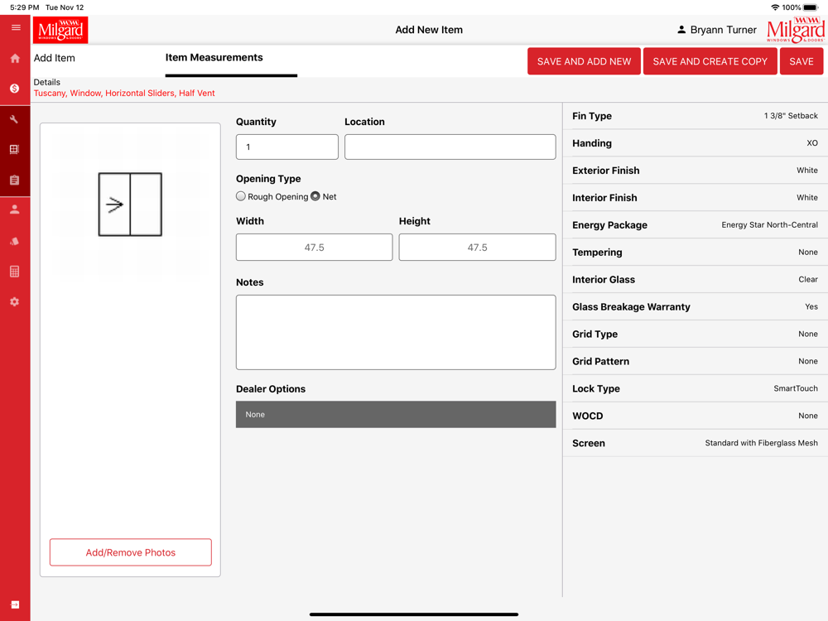Click the swatch cards icon in sidebar
Viewport: 828px width, 621px height.
point(15,241)
